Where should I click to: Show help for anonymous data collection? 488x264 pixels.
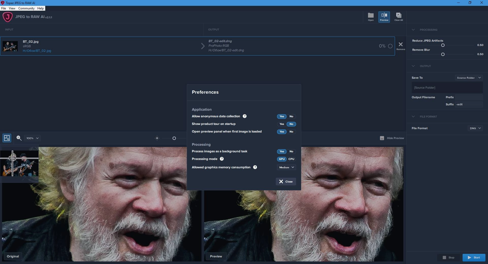245,116
